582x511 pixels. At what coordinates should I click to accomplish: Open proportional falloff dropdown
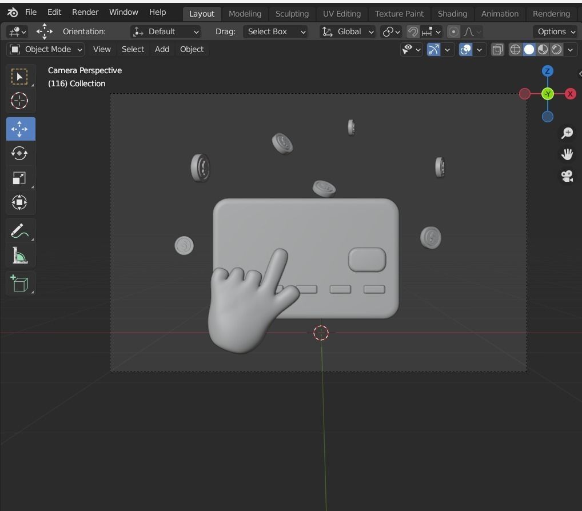(x=472, y=32)
